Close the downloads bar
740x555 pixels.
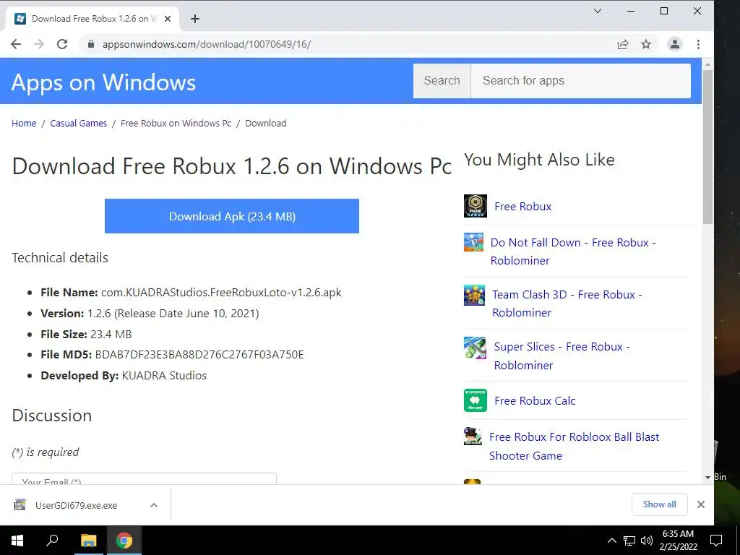coord(701,504)
